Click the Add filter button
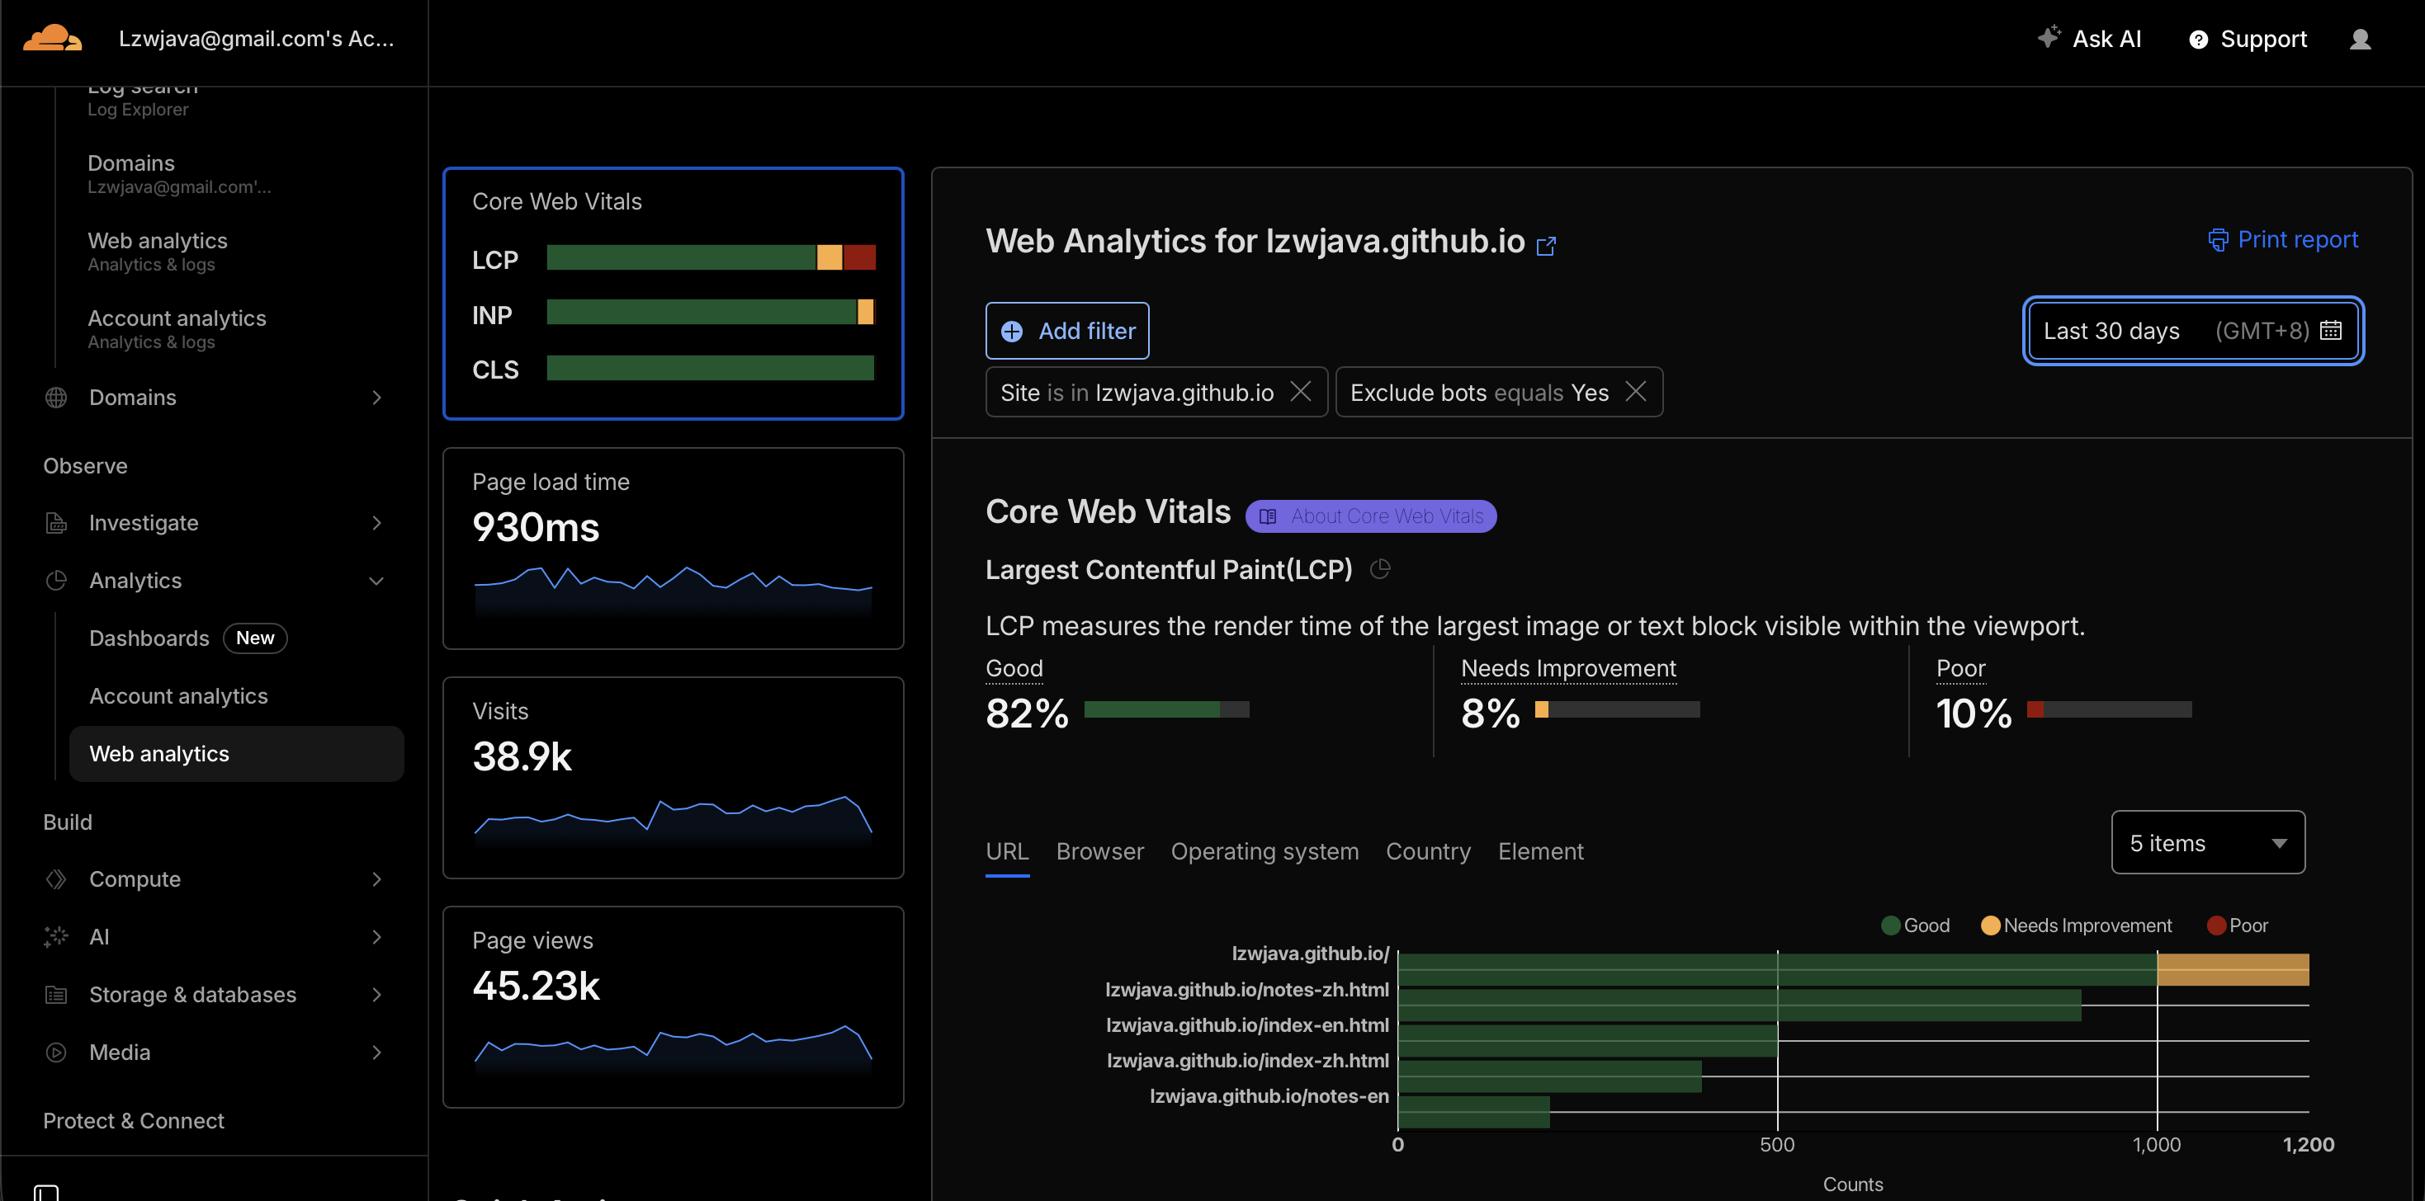This screenshot has width=2425, height=1201. (x=1066, y=331)
